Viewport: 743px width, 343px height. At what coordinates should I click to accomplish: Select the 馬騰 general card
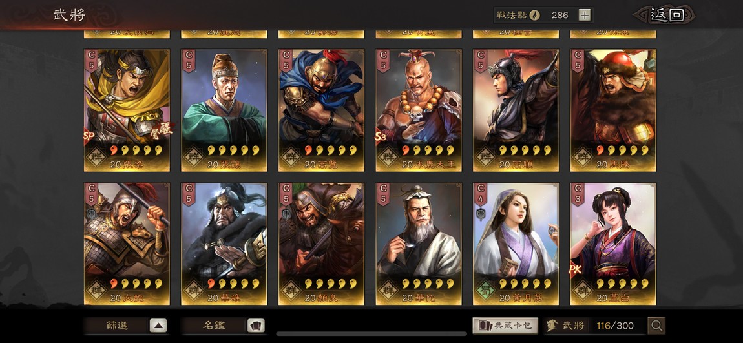(613, 110)
